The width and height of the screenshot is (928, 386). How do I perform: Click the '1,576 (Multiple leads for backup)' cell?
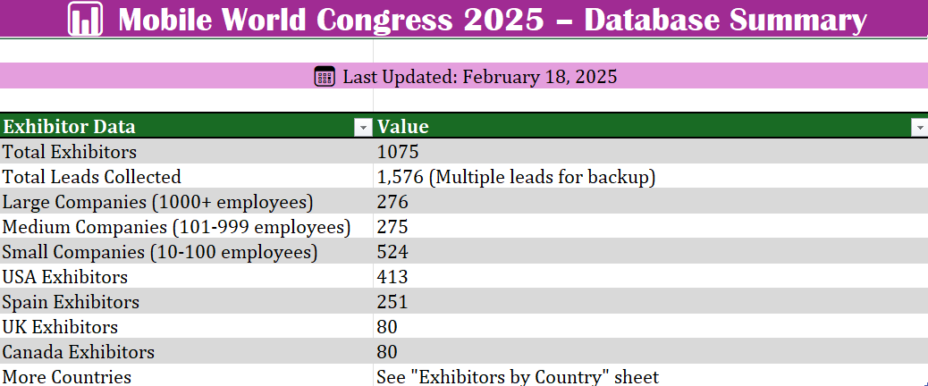point(651,176)
